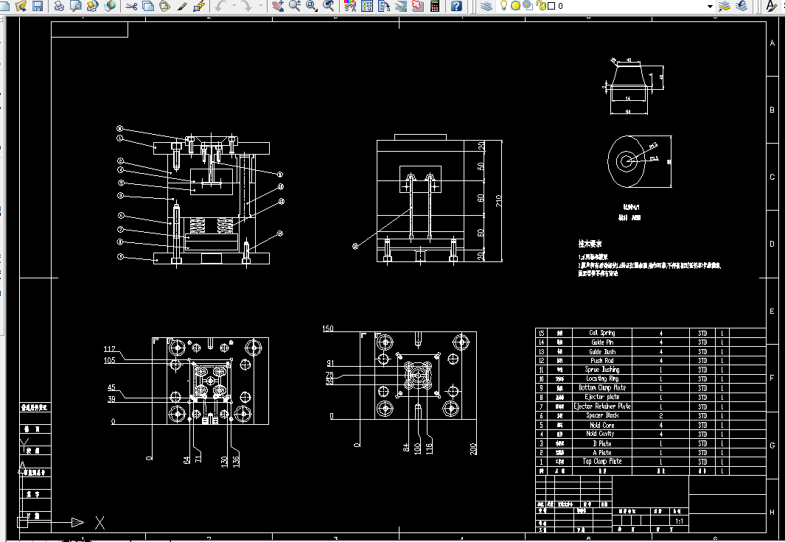The width and height of the screenshot is (785, 542).
Task: Open the Undo history dropdown arrow
Action: [234, 5]
